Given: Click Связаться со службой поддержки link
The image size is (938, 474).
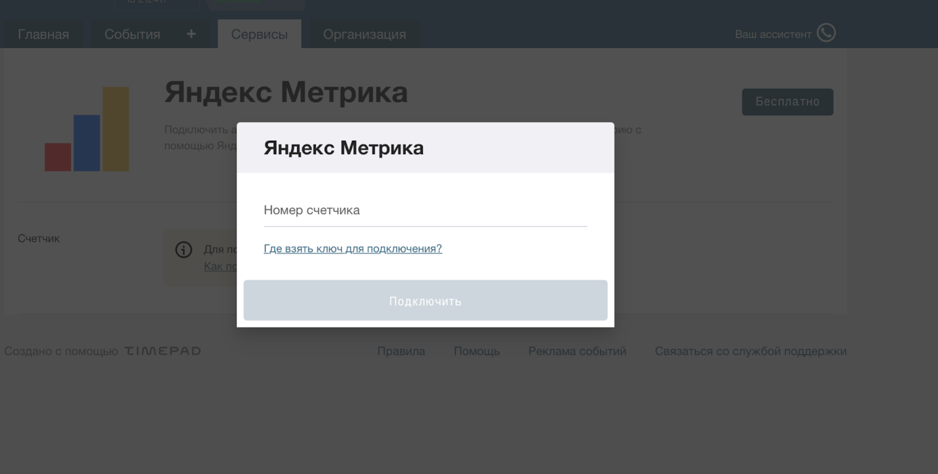Looking at the screenshot, I should (750, 351).
